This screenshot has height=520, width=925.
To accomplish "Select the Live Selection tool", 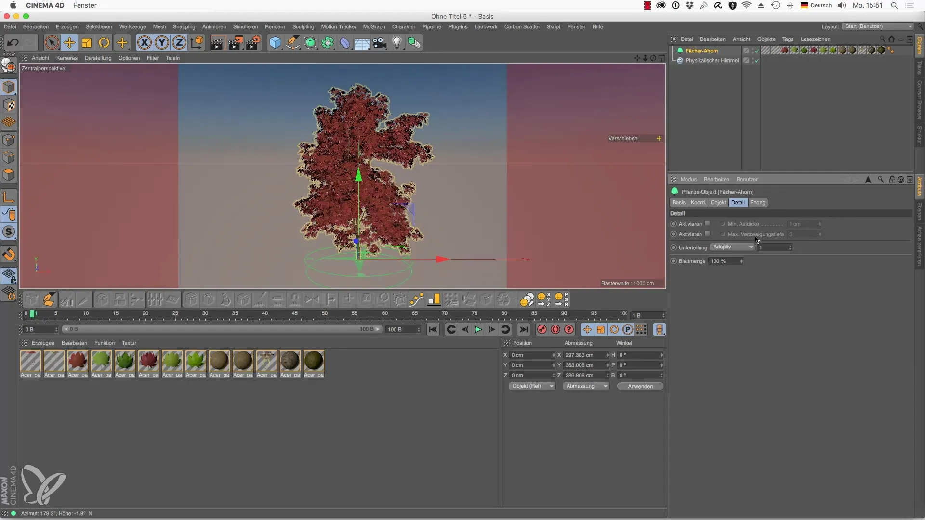I will [x=52, y=43].
